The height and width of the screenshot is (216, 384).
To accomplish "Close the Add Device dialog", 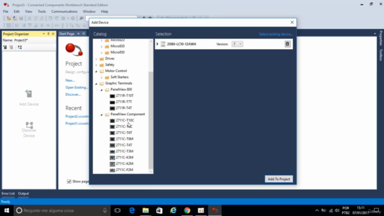I will tap(292, 22).
